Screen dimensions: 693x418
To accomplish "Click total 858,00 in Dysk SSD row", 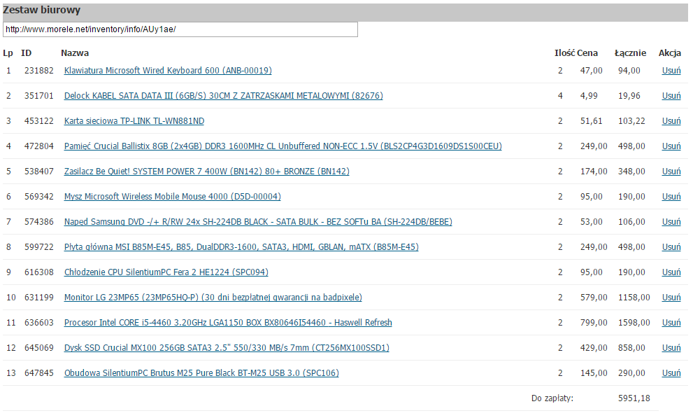I will [631, 348].
